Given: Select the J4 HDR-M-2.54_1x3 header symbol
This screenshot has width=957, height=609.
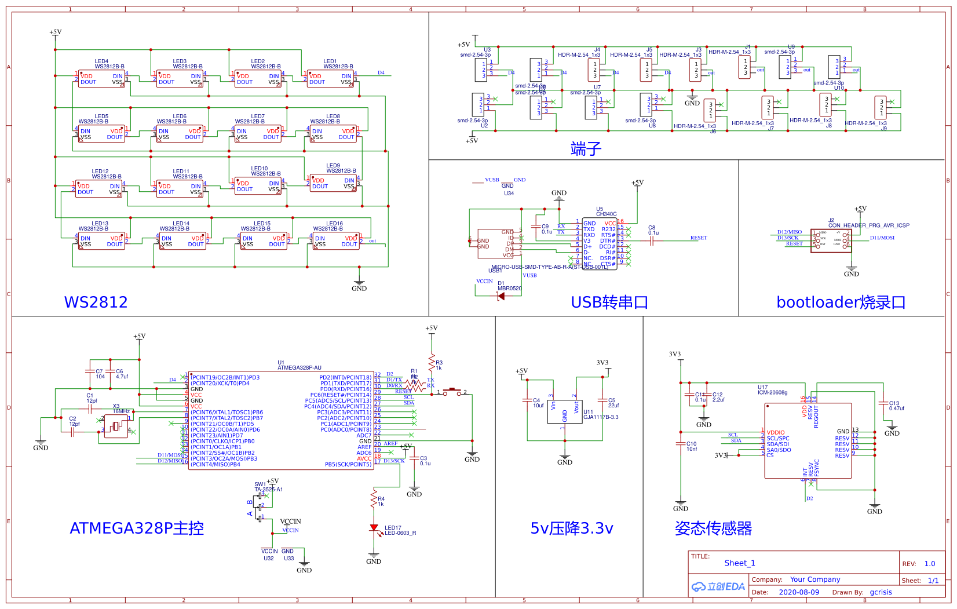Looking at the screenshot, I should 594,69.
